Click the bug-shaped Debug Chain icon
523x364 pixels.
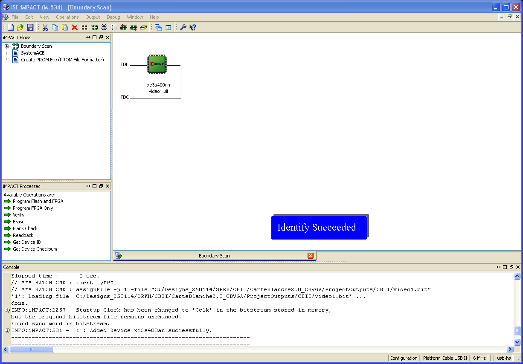(104, 27)
